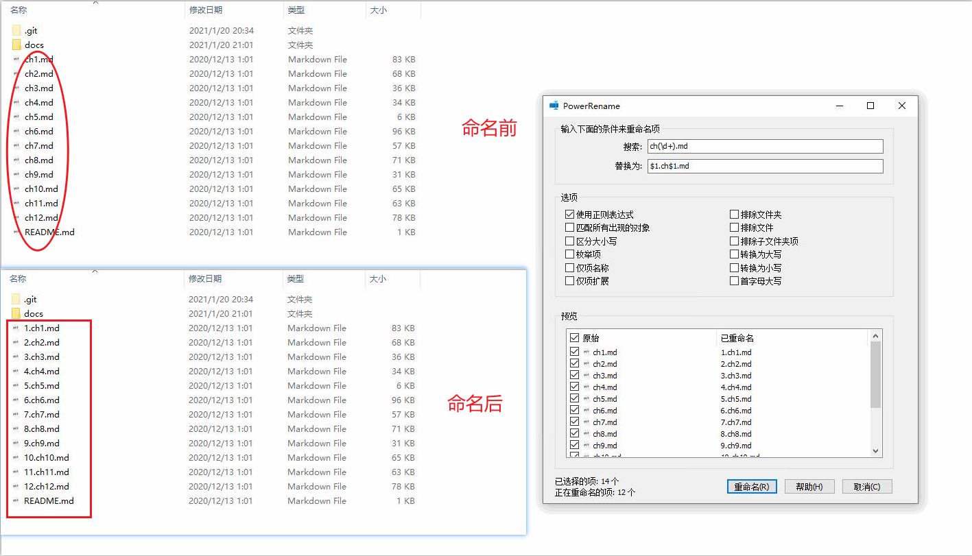Enable the 转换为小写 checkbox

(734, 268)
